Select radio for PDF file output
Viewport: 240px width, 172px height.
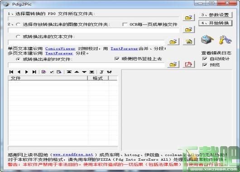point(18,59)
